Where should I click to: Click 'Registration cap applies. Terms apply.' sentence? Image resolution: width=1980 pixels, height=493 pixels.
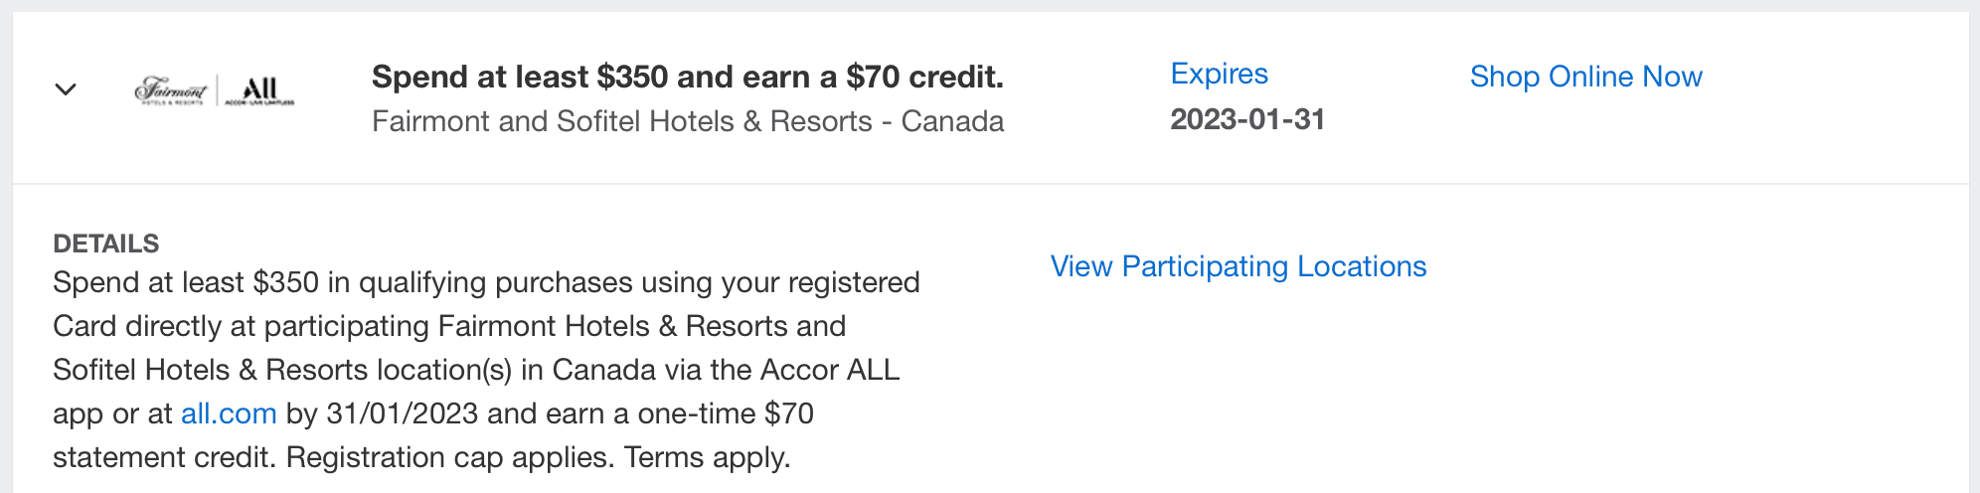click(x=538, y=457)
